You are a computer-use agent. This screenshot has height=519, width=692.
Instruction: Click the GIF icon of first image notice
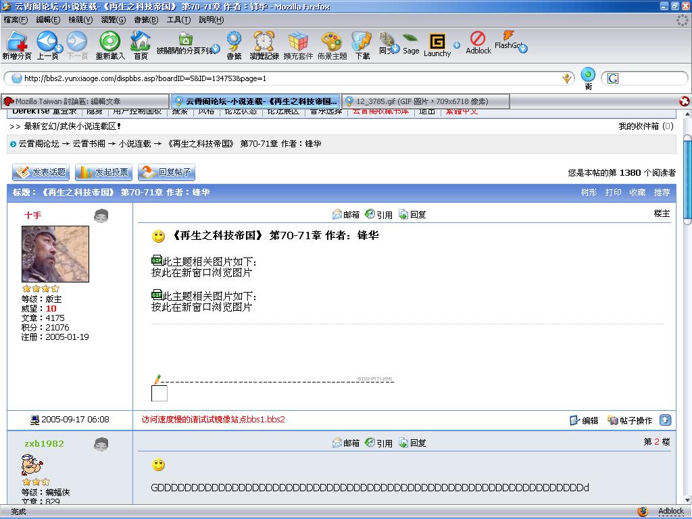pos(157,260)
